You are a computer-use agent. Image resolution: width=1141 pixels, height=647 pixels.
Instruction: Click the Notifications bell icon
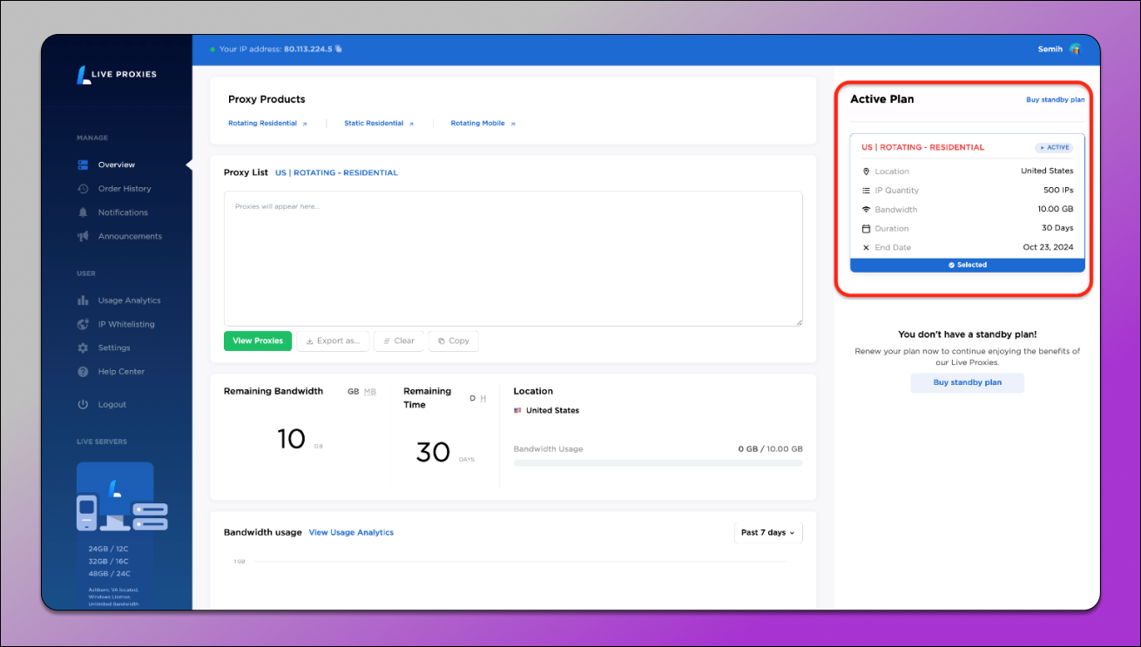84,212
